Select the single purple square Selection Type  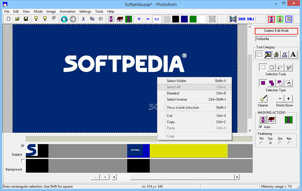coord(263,83)
